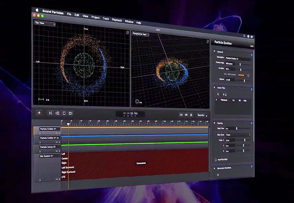
Task: Click the Description text field
Action: [238, 59]
